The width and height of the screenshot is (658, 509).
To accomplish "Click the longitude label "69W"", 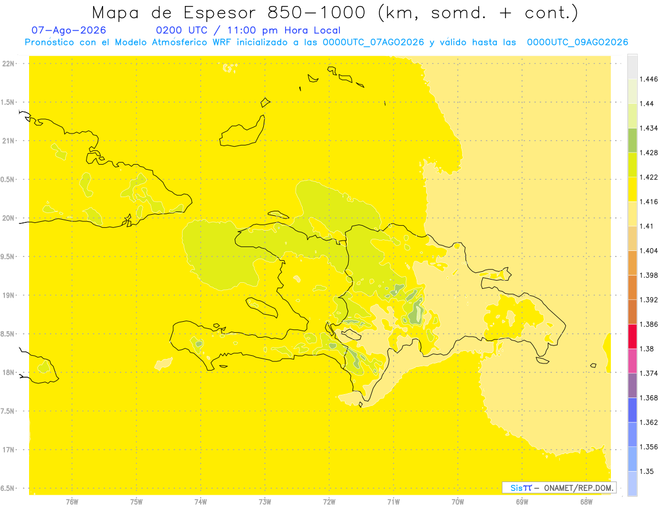I will pos(522,502).
